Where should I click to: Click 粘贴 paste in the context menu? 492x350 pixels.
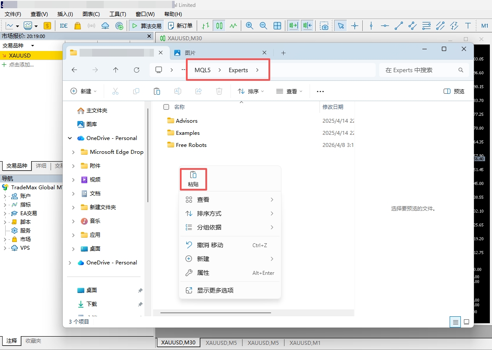click(x=193, y=179)
